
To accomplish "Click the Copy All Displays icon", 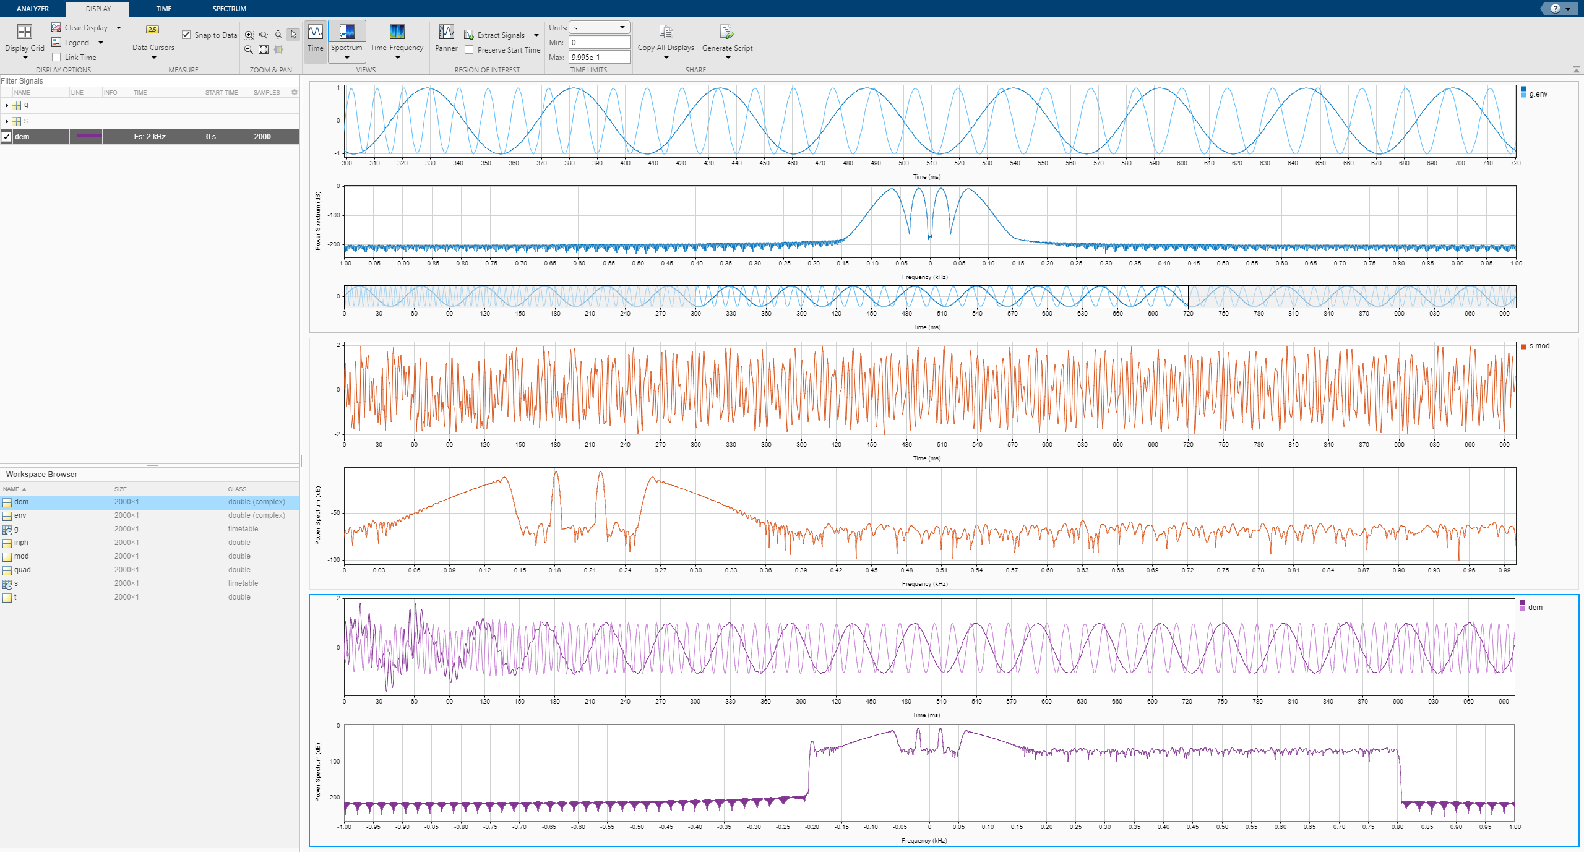I will click(x=666, y=32).
